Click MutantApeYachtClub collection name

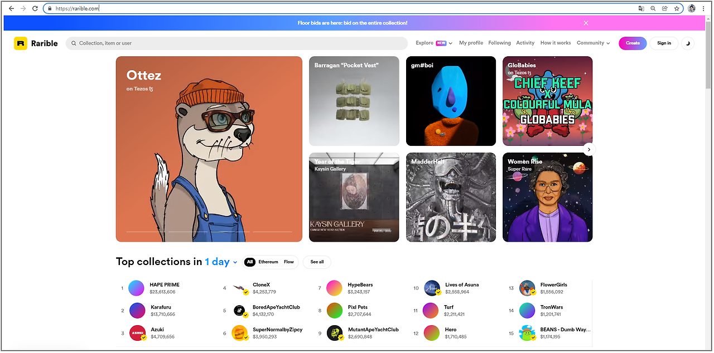pos(373,330)
